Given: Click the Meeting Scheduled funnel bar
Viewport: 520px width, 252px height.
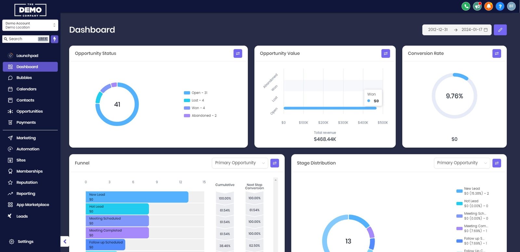Looking at the screenshot, I should click(x=117, y=221).
